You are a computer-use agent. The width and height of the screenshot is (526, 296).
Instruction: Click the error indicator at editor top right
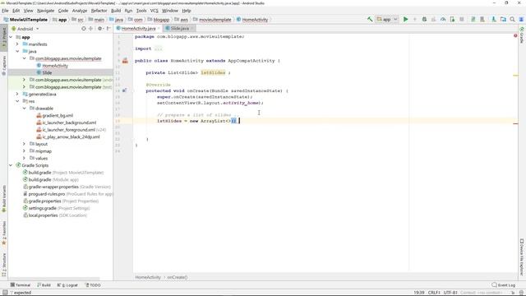tap(515, 35)
